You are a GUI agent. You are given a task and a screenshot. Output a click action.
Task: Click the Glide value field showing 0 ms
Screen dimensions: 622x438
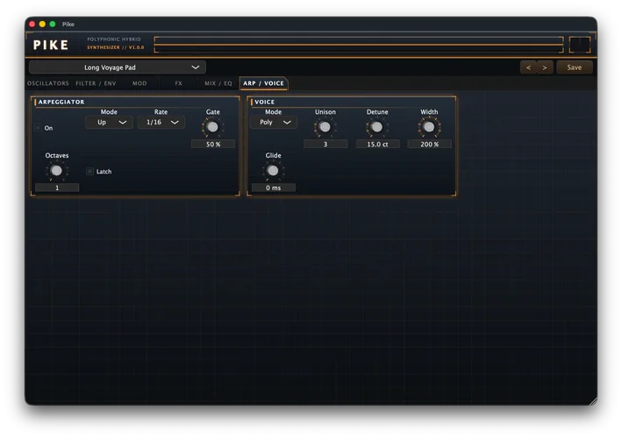(274, 187)
